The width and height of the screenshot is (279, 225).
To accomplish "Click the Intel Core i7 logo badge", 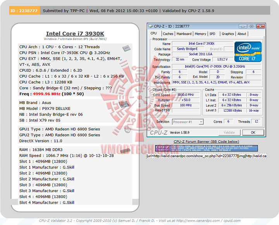I will pyautogui.click(x=248, y=52).
